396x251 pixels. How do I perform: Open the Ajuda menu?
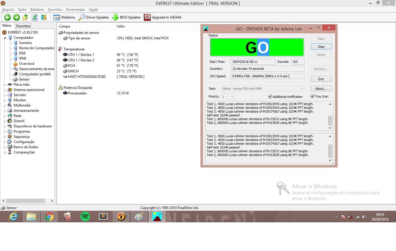94,10
